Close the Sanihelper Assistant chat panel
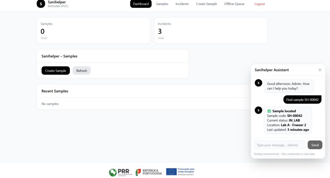This screenshot has height=178, width=330. point(320,70)
